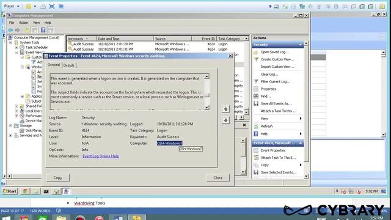Expand the Task Scheduler tree node
Image resolution: width=391 pixels, height=220 pixels.
pyautogui.click(x=16, y=48)
